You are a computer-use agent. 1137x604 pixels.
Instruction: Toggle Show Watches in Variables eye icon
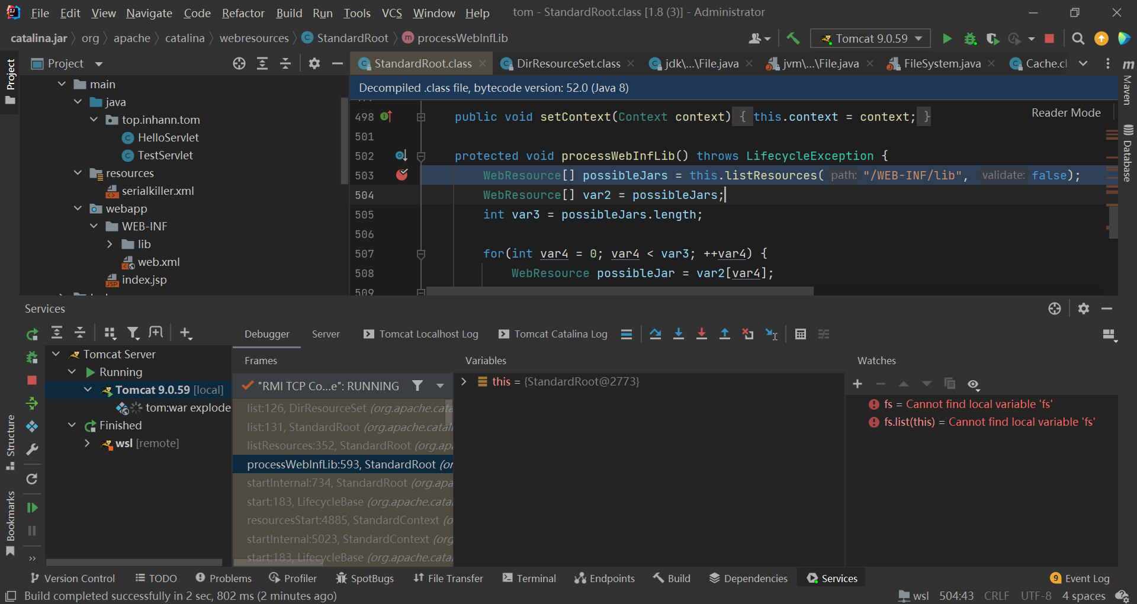(973, 384)
